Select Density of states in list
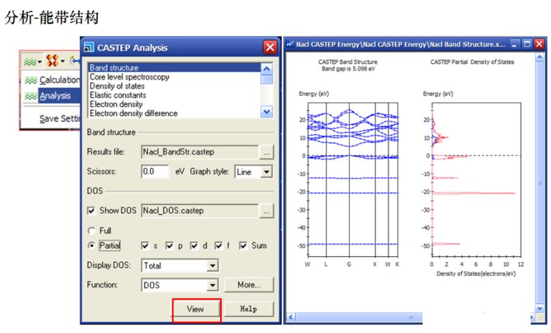This screenshot has width=551, height=333. pos(117,86)
